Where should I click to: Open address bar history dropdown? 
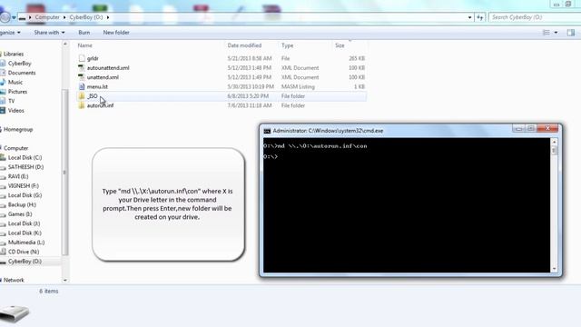click(470, 17)
